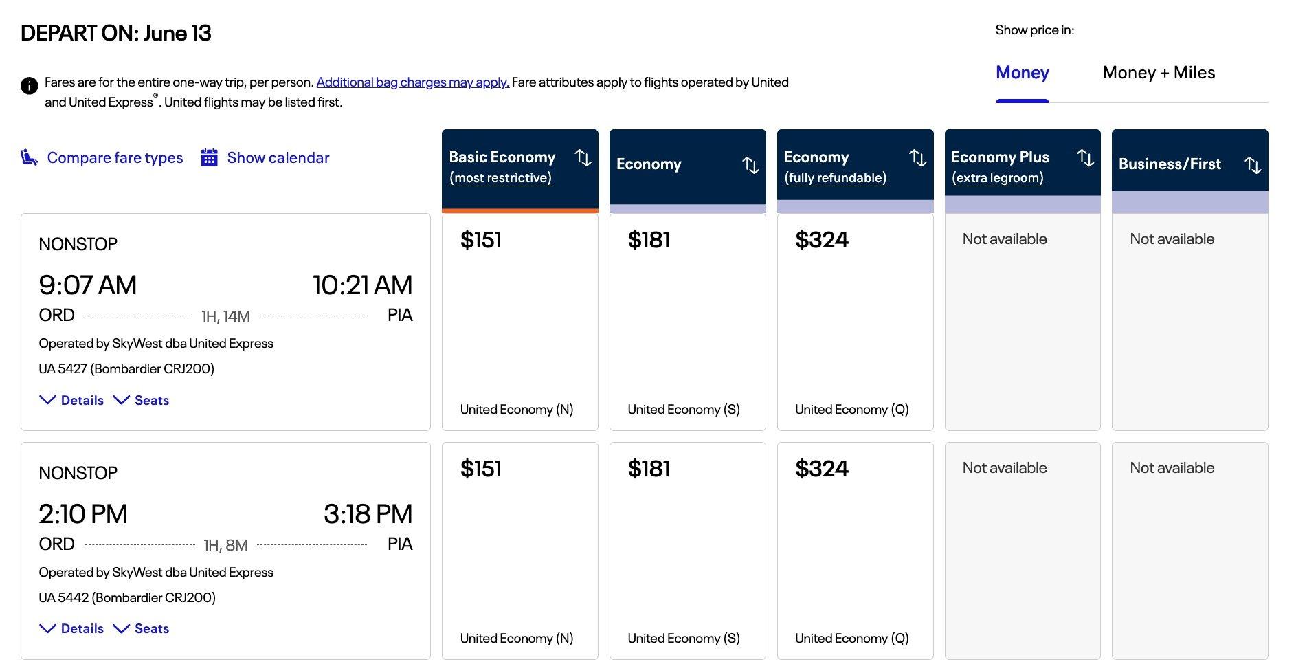Click NONSTOP label on the 9:07 AM flight
This screenshot has width=1296, height=664.
(78, 244)
